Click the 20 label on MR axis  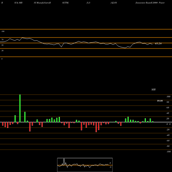[168, 119]
